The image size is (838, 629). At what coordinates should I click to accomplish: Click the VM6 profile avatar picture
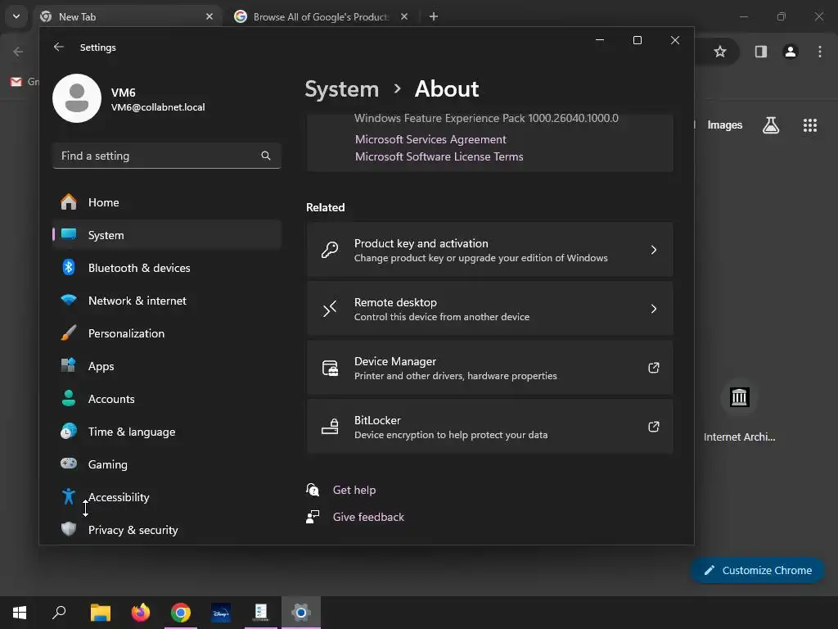pos(77,98)
